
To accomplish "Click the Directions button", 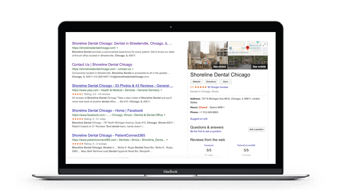I will point(211,82).
